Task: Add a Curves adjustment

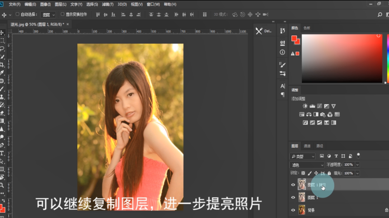Action: pos(319,106)
